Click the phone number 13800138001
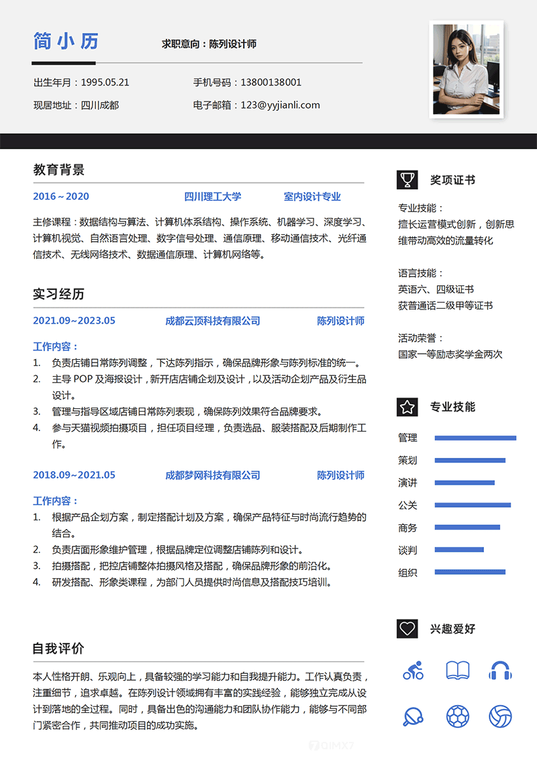The width and height of the screenshot is (537, 760). click(273, 83)
